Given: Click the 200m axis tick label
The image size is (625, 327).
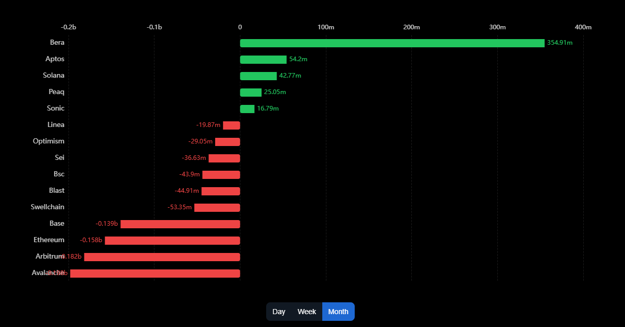Looking at the screenshot, I should 411,27.
